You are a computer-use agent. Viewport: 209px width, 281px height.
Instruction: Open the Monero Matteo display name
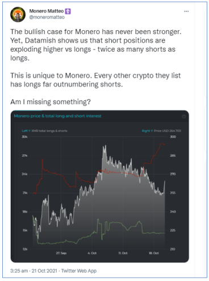tap(47, 11)
